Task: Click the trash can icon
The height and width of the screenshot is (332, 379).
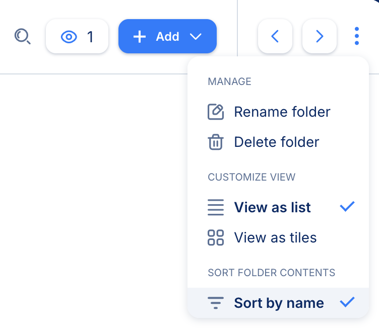Action: pyautogui.click(x=216, y=142)
